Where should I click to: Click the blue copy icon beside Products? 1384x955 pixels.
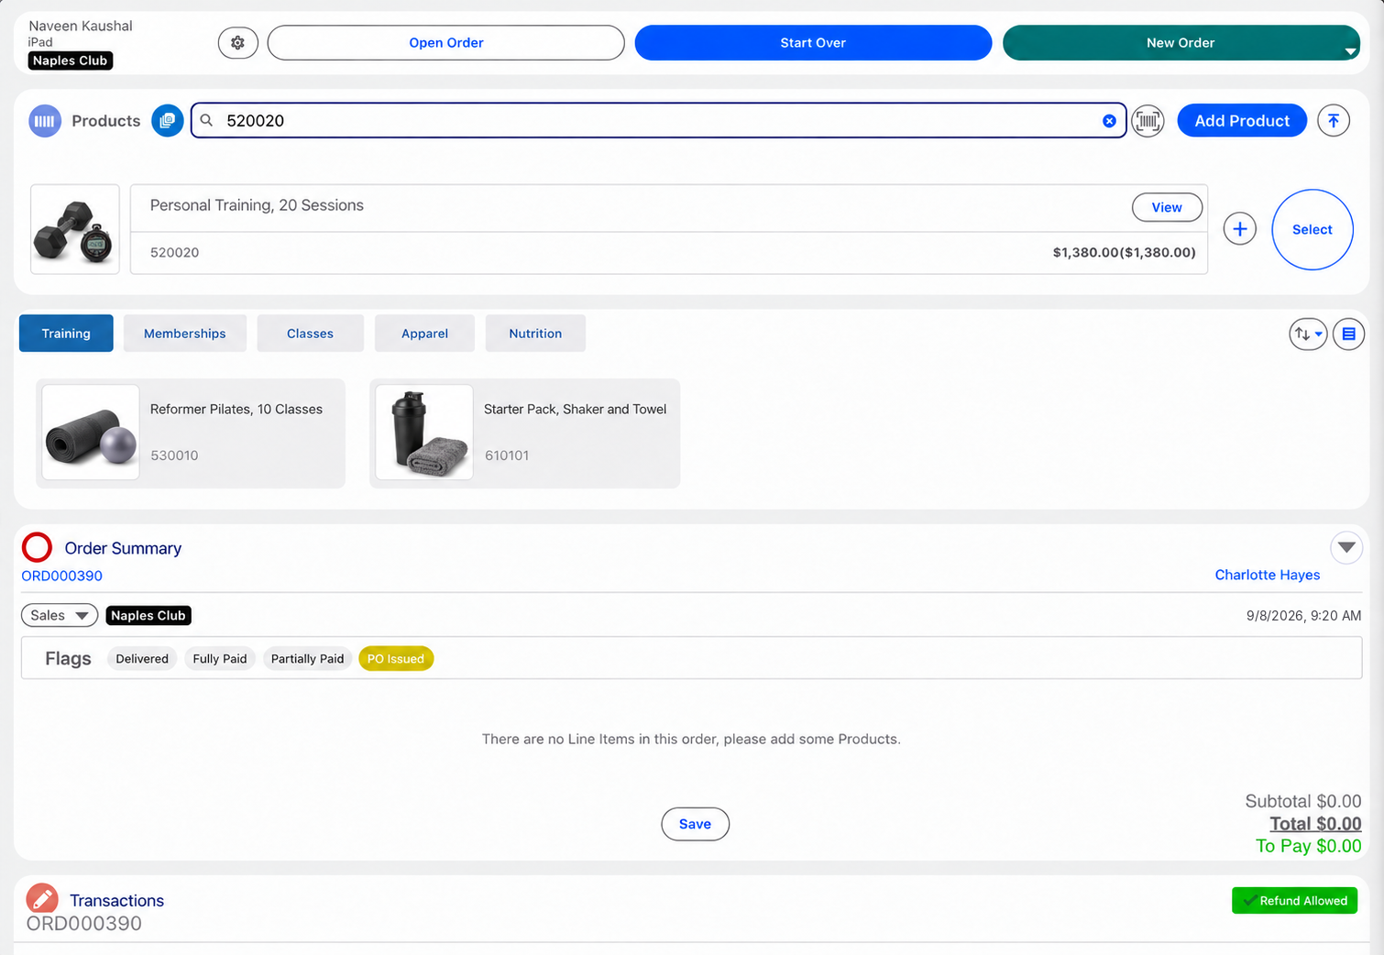point(167,121)
